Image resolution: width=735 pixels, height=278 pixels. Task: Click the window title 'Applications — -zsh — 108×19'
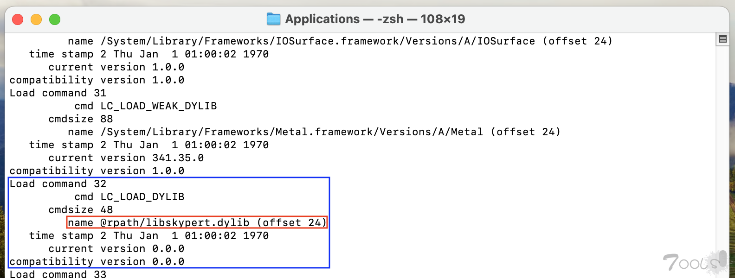pyautogui.click(x=375, y=19)
